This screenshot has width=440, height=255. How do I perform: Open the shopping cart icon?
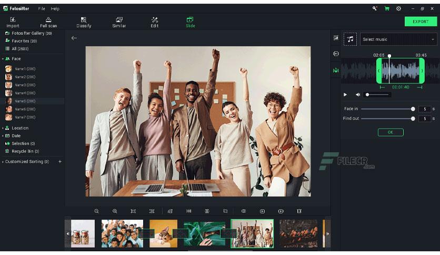pos(387,9)
